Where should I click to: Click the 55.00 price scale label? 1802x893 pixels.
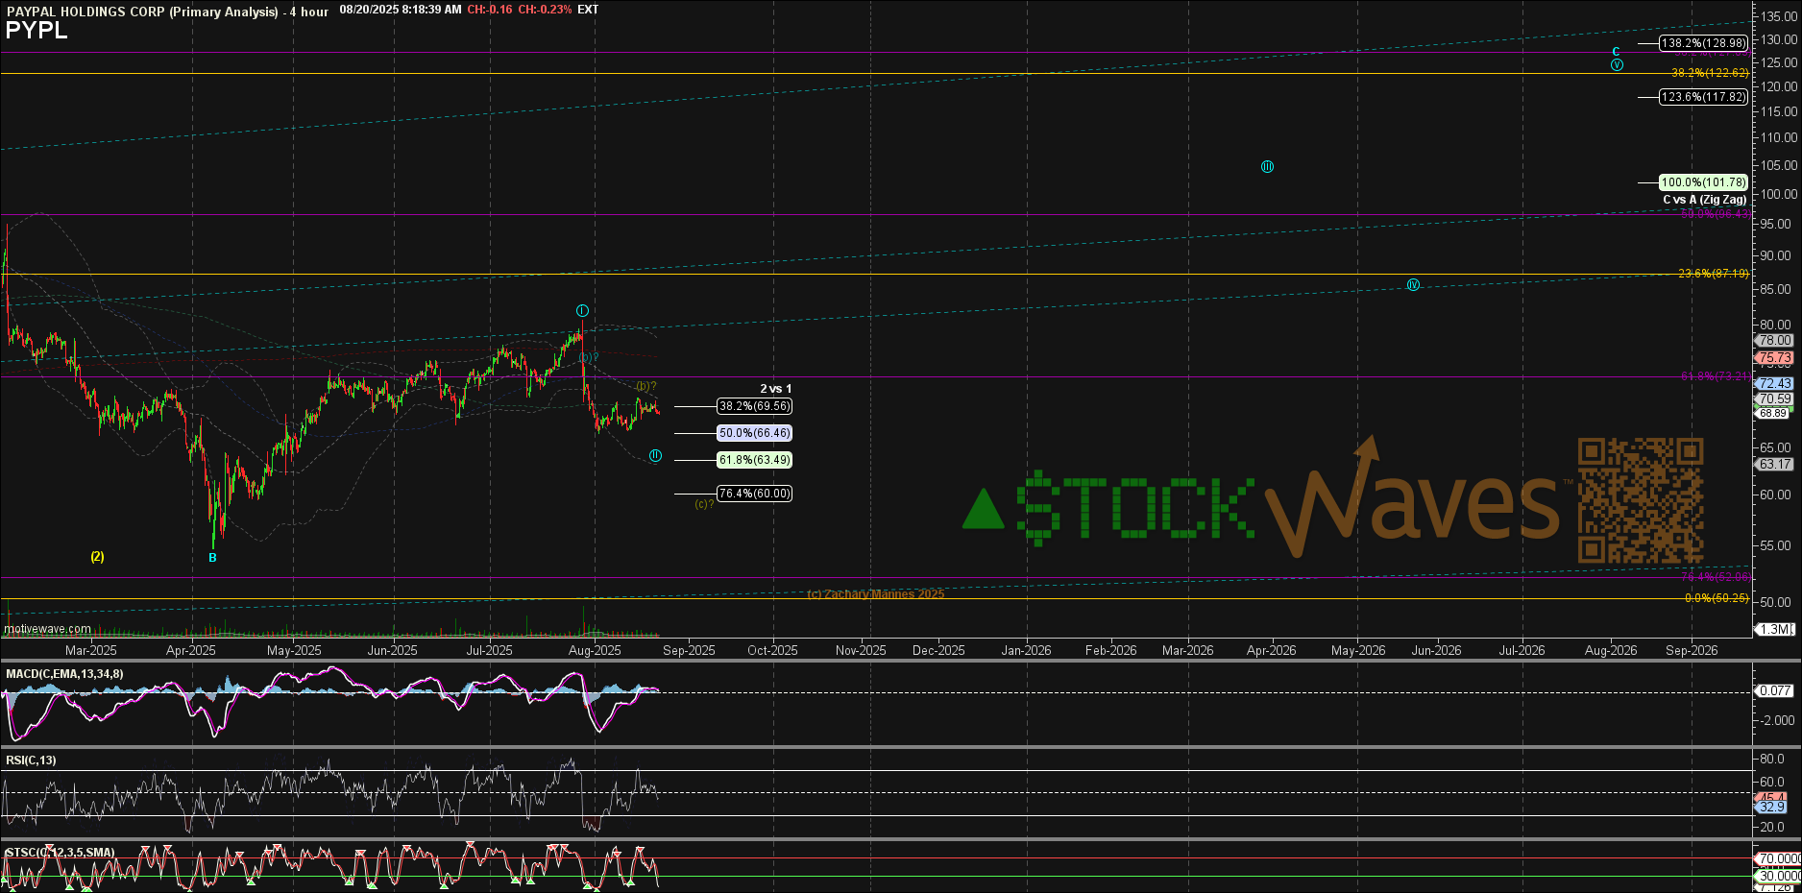[x=1775, y=546]
